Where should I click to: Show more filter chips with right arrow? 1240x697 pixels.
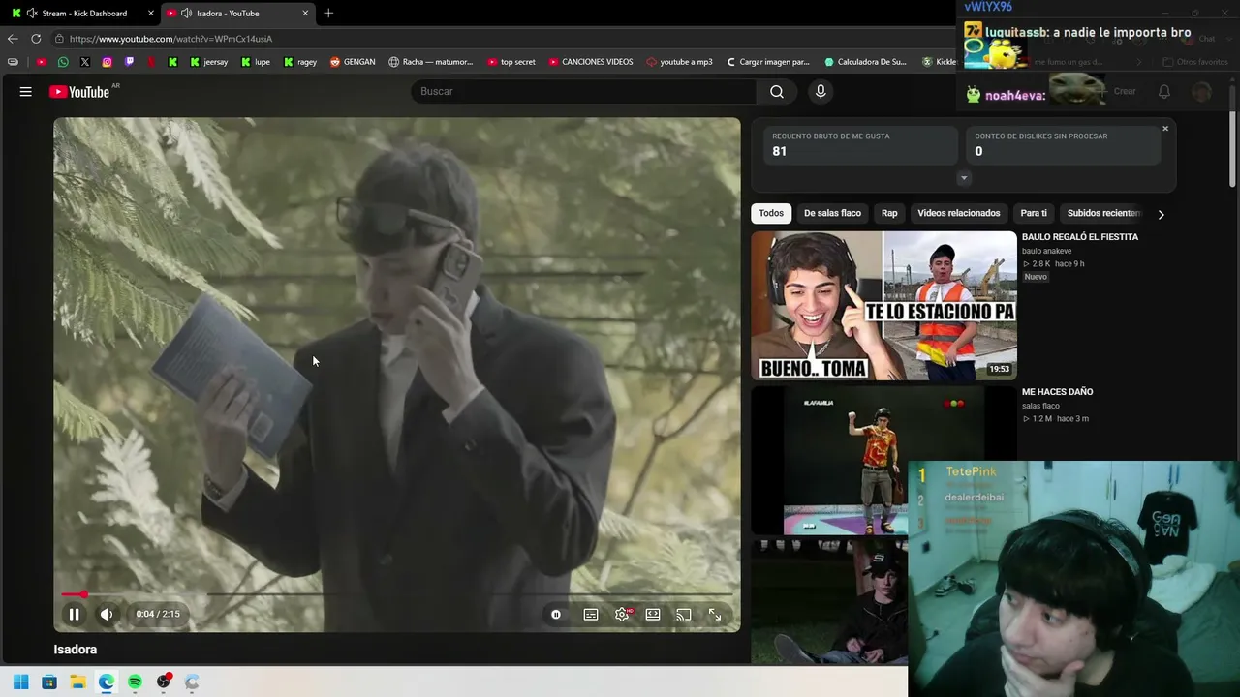[1161, 214]
